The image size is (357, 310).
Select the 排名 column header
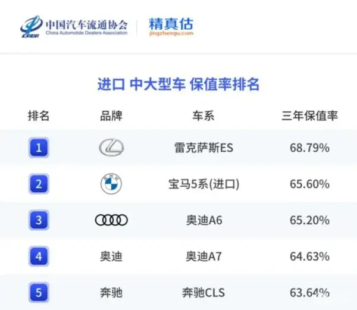(39, 115)
